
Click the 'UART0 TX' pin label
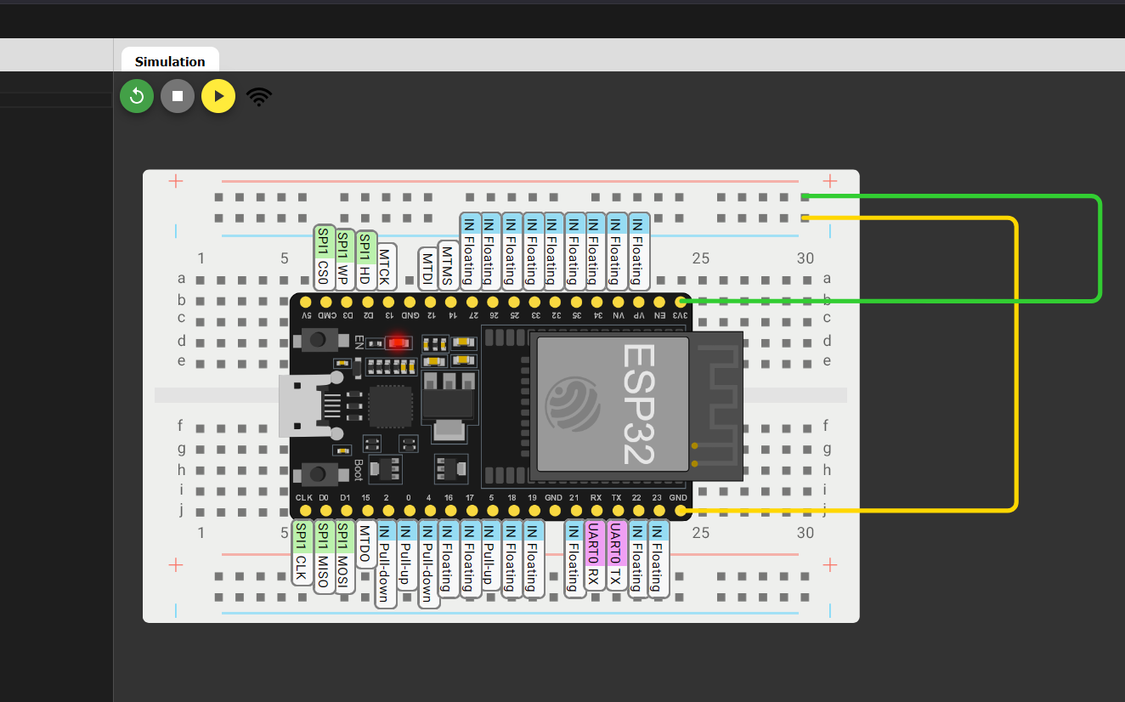click(616, 556)
